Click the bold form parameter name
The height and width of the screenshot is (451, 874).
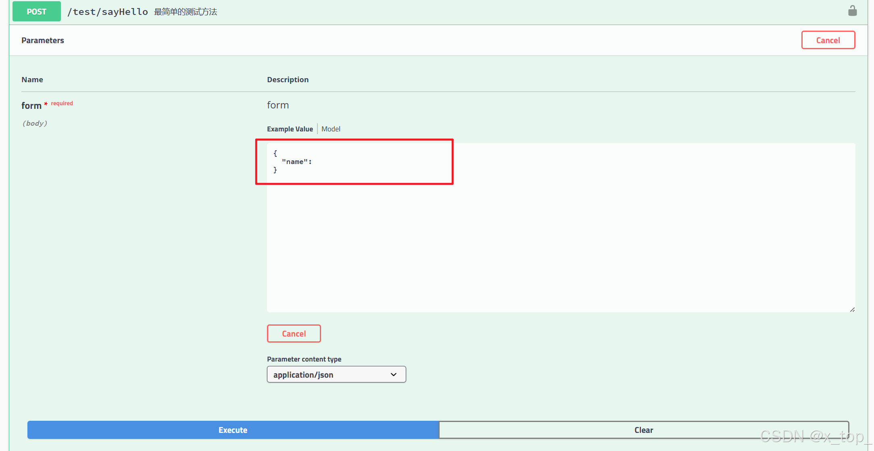click(x=31, y=106)
